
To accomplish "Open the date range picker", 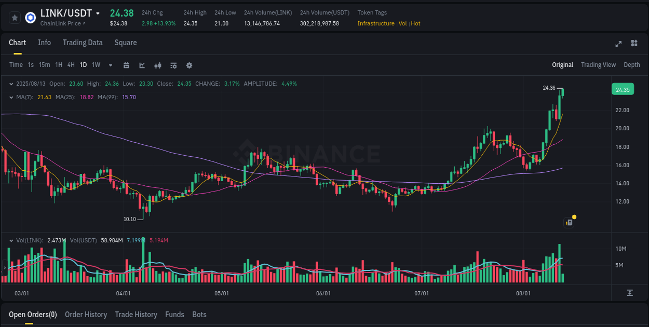I will tap(126, 65).
